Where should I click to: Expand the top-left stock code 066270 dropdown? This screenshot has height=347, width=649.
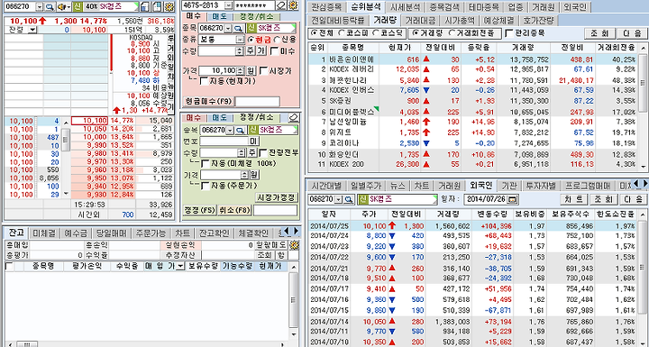coord(40,6)
